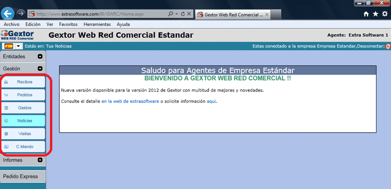Expand the Entidades section arrow
This screenshot has height=189, width=391.
[40, 56]
